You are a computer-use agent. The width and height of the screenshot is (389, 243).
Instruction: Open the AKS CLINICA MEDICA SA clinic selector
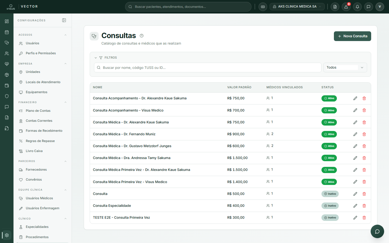coord(297,7)
